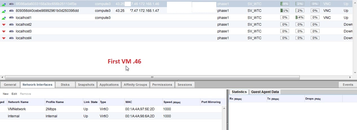Select the Affinity Groups tab
Image resolution: width=357 pixels, height=130 pixels.
coord(135,85)
